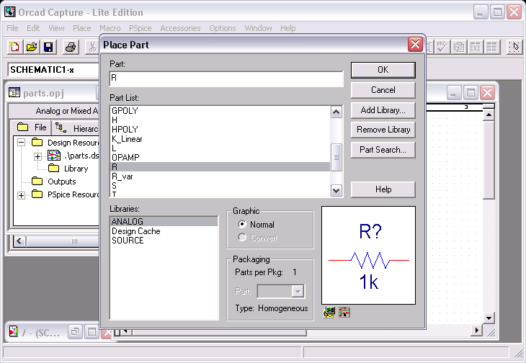This screenshot has height=363, width=526.
Task: Click the Save floppy disk icon
Action: click(x=48, y=47)
